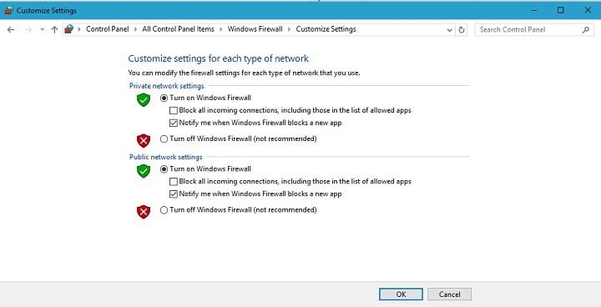Click the Control Panel icon in address bar

click(x=69, y=29)
